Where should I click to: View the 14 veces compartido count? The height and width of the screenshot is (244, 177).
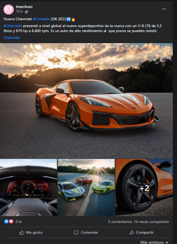tap(151, 222)
